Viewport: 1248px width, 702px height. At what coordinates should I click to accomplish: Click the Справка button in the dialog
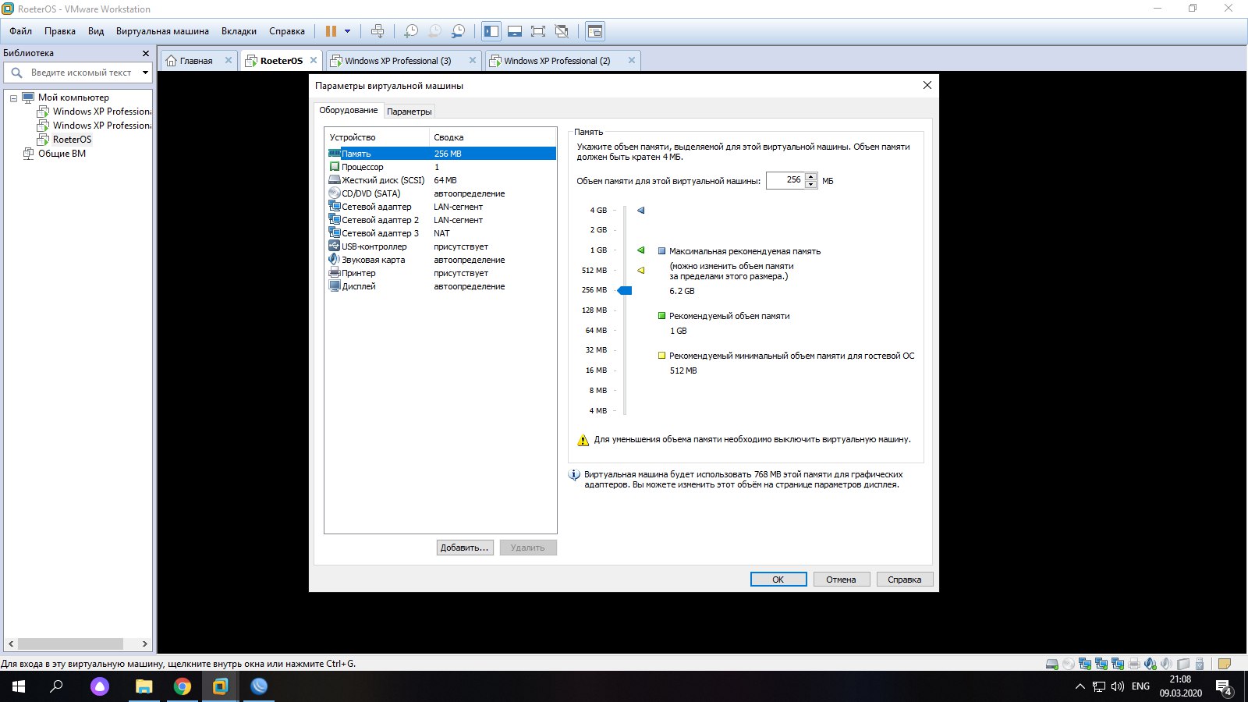905,580
